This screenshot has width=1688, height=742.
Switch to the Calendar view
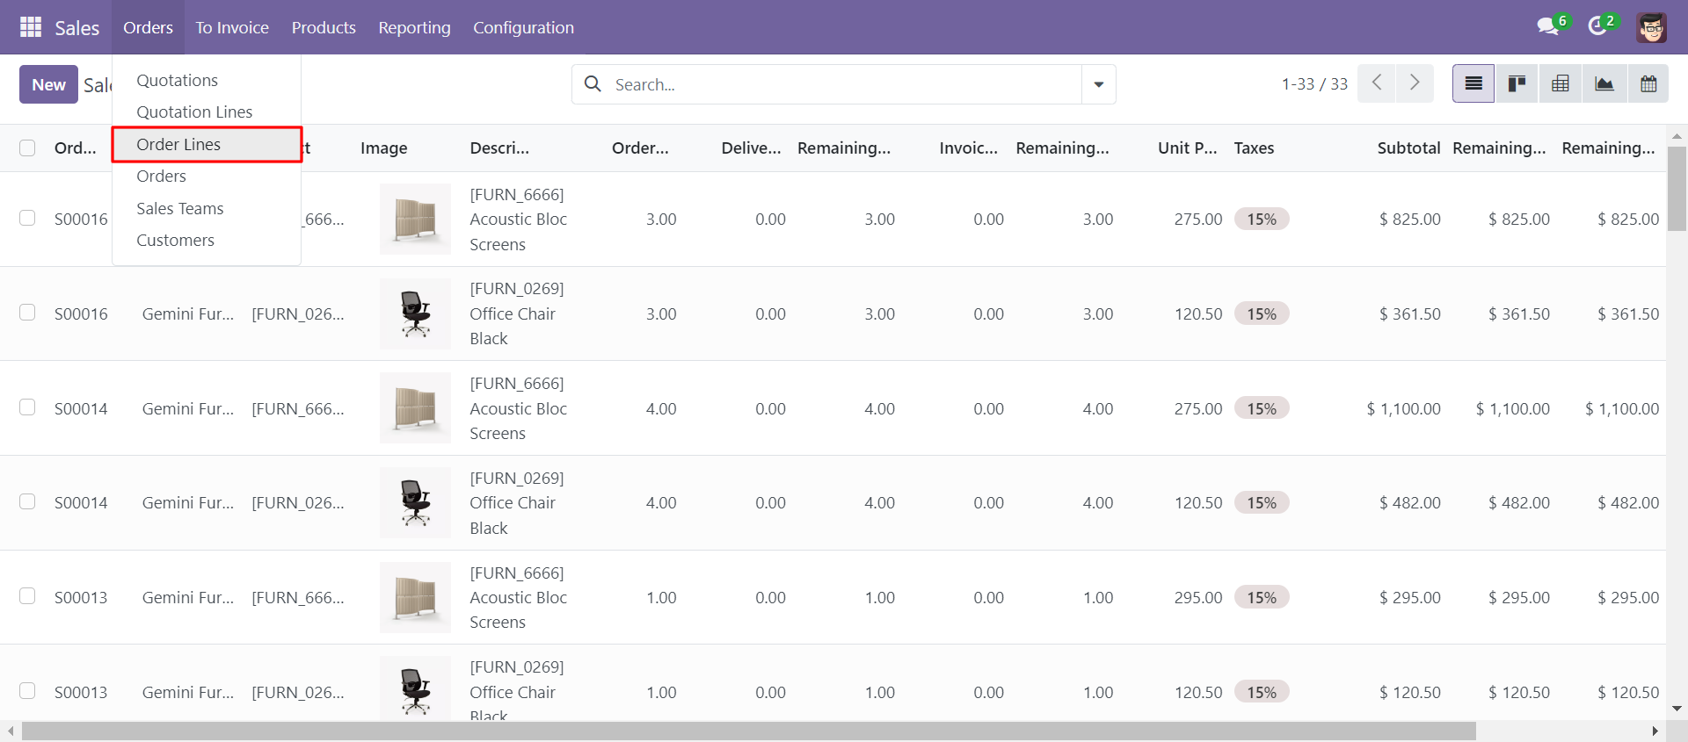click(1648, 84)
